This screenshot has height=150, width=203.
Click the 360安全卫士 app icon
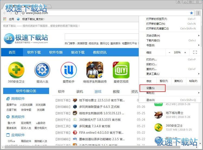click(x=16, y=70)
